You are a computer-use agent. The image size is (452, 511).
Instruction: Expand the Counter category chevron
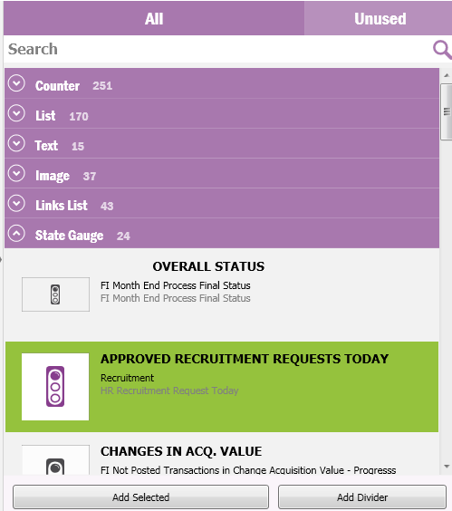coord(16,83)
